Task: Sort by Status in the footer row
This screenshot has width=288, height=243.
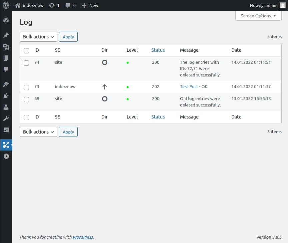Action: (158, 117)
